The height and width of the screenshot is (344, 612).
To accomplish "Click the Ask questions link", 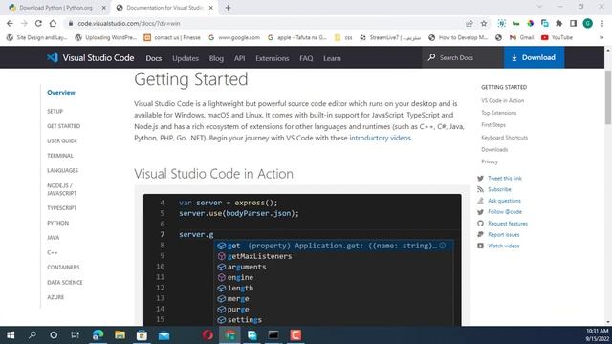I will click(x=504, y=201).
